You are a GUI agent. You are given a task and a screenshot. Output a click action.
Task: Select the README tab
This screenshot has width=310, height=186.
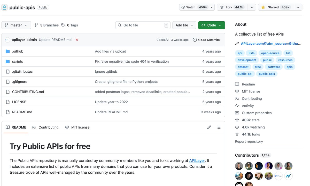pos(16,127)
